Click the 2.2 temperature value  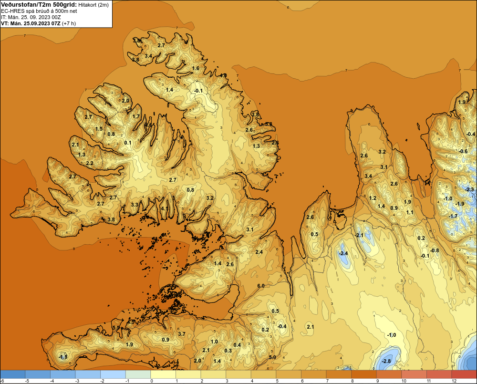[90, 163]
